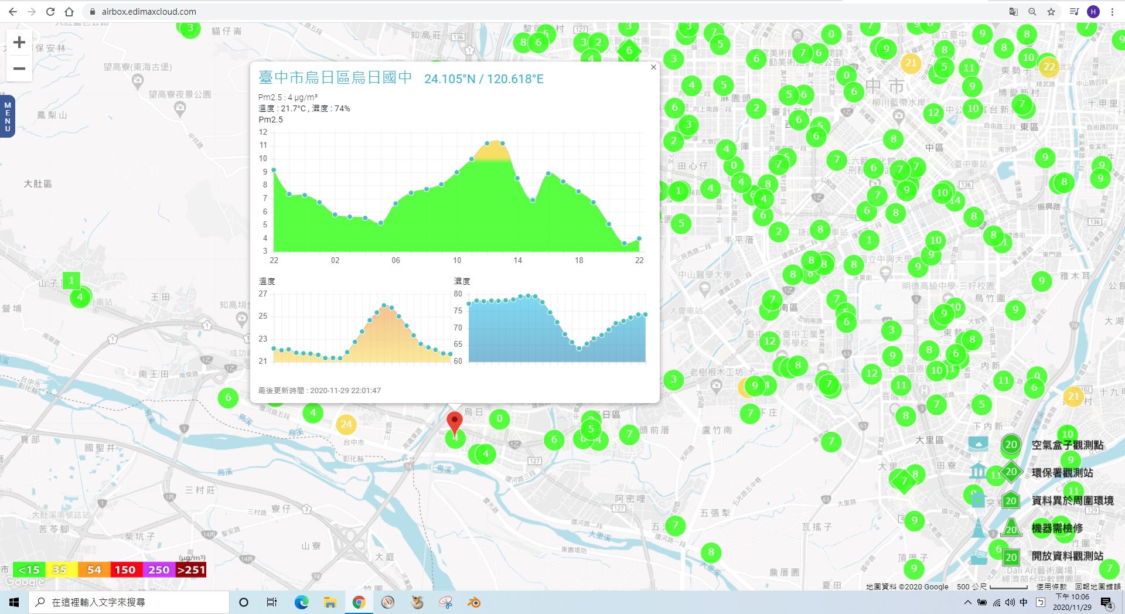The height and width of the screenshot is (614, 1125).
Task: Go forward in browser history
Action: click(32, 12)
